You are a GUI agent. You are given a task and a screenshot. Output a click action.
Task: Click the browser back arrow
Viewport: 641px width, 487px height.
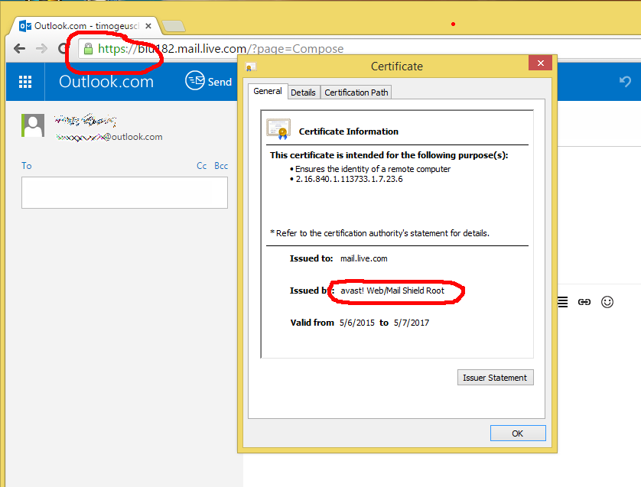[19, 49]
